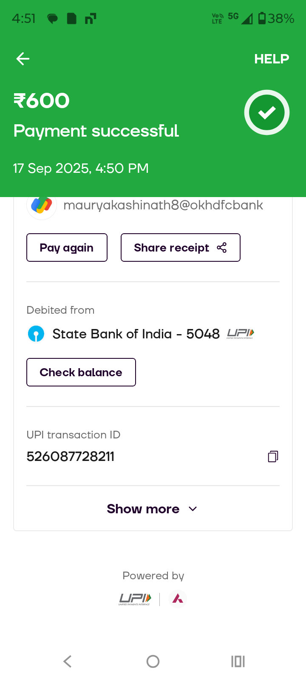Copy the UPI transaction ID
Image resolution: width=306 pixels, height=681 pixels.
click(273, 457)
